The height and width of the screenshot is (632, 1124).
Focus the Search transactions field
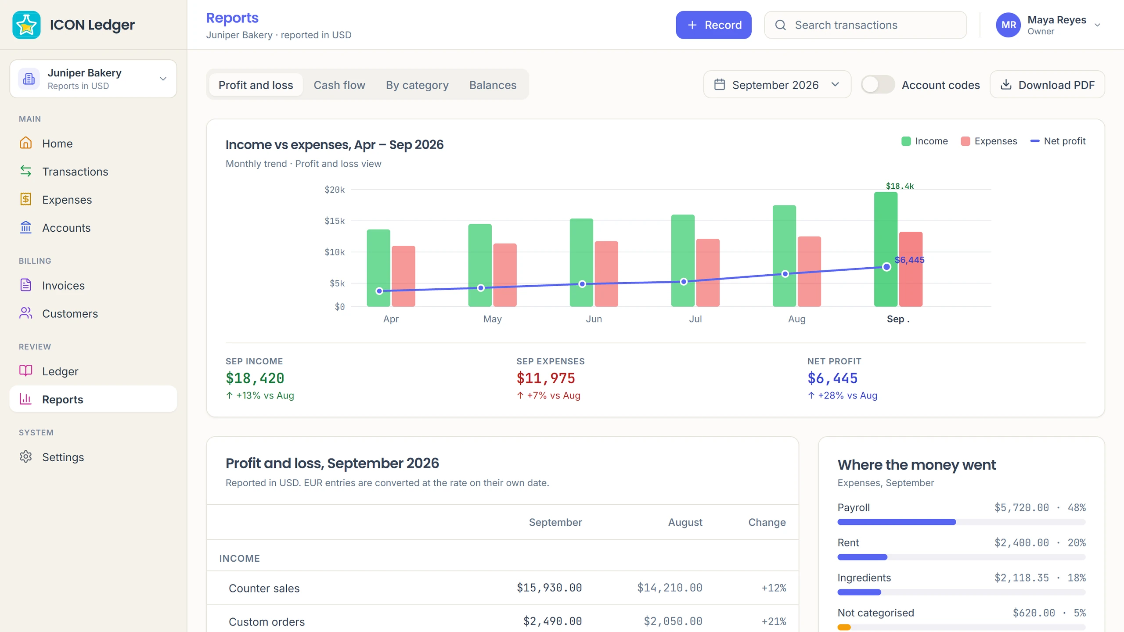865,25
